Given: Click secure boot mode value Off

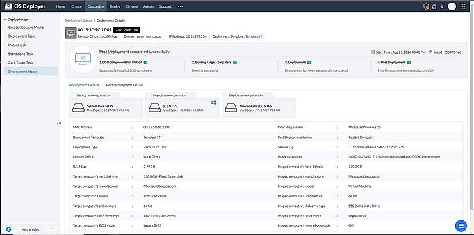Looking at the screenshot, I should pos(350,225).
